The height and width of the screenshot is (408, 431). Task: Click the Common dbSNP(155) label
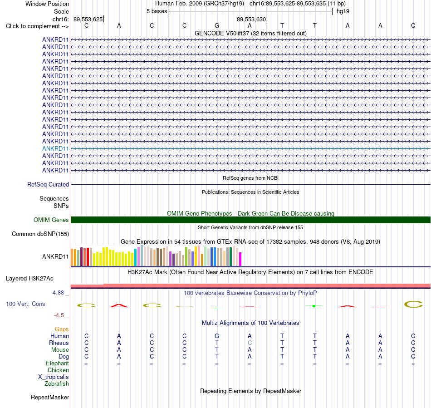[x=40, y=234]
